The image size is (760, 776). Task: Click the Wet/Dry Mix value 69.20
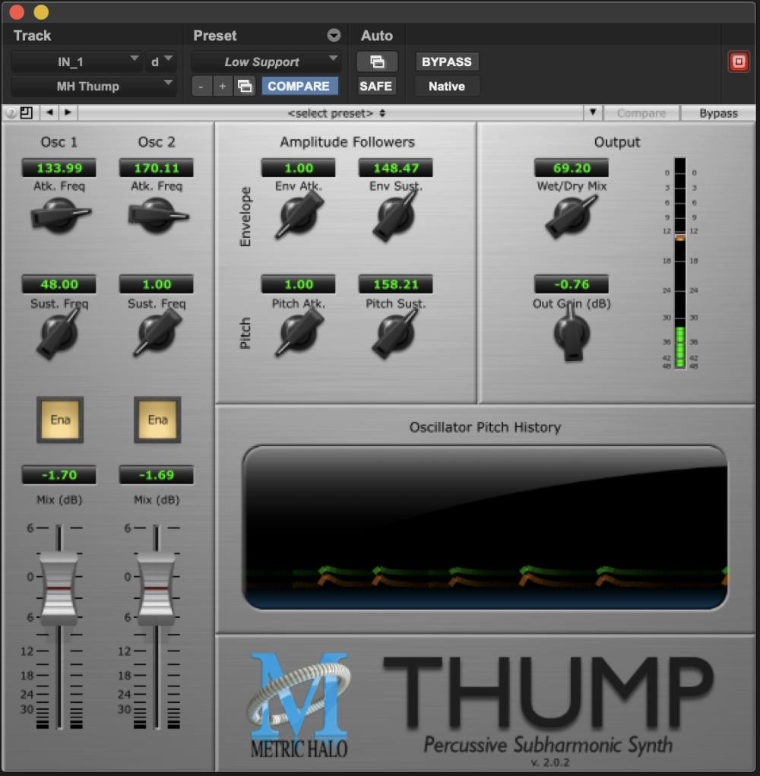[x=572, y=168]
